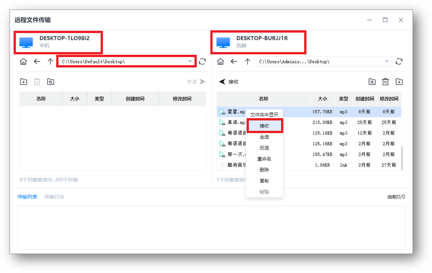Minimize the 远程文件传输 window
The width and height of the screenshot is (432, 273).
point(369,20)
